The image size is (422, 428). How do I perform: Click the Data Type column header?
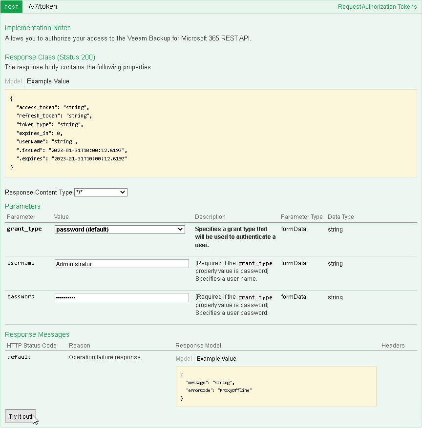341,217
